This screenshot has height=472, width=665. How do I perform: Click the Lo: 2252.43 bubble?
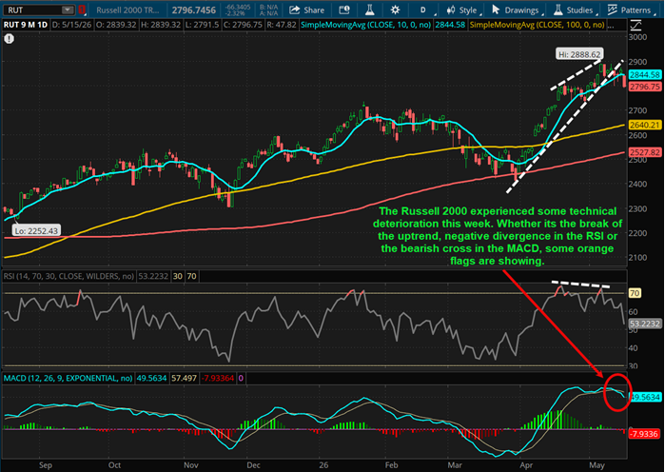(36, 231)
